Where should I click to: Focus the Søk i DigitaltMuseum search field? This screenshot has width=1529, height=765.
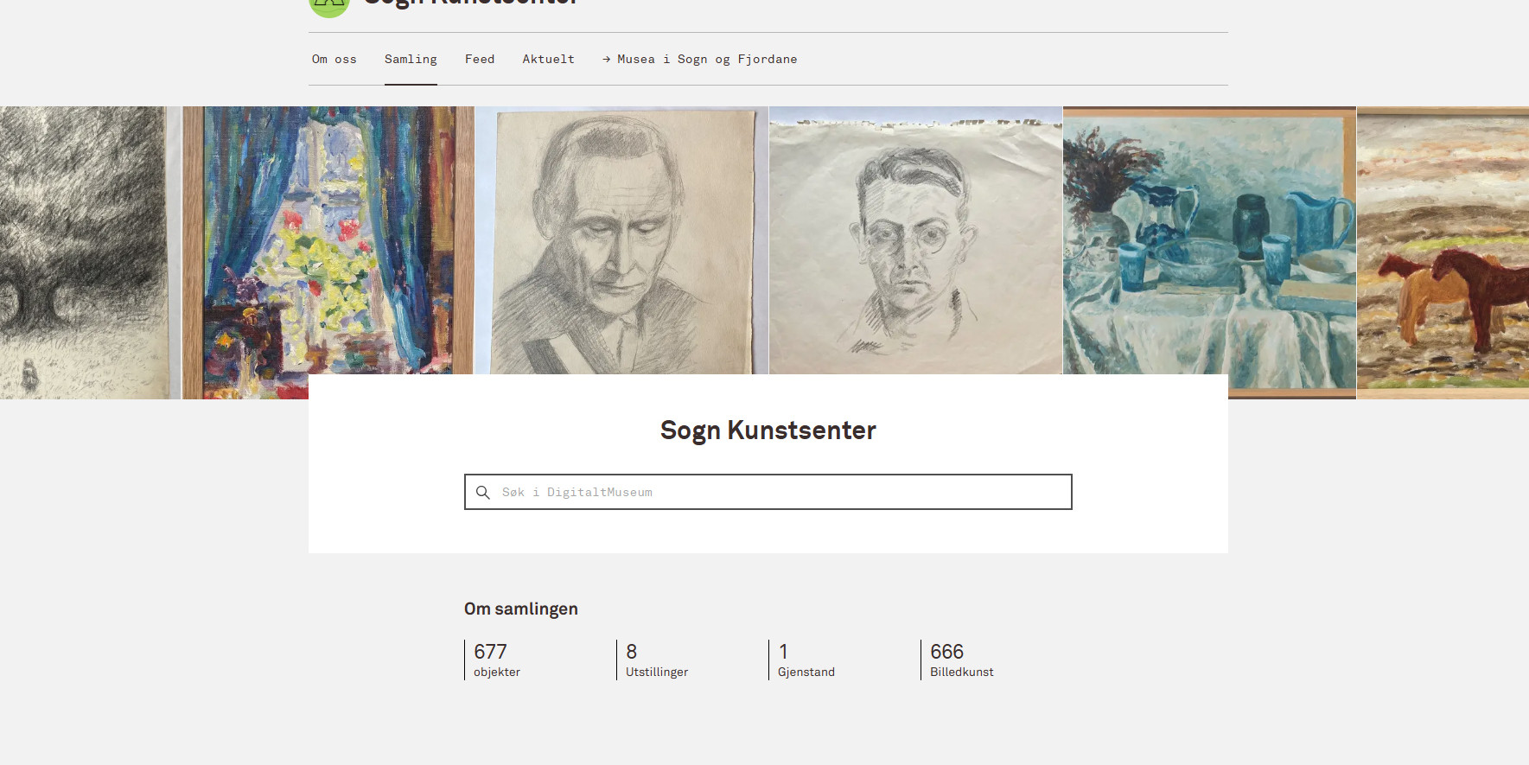click(778, 493)
